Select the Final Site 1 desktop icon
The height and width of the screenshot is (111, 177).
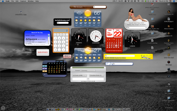[169, 85]
